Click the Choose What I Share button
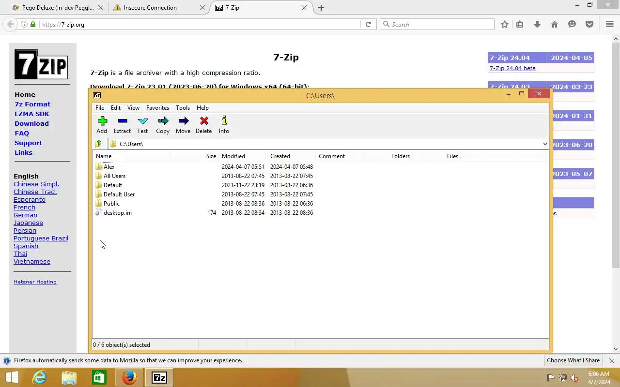 click(x=573, y=360)
